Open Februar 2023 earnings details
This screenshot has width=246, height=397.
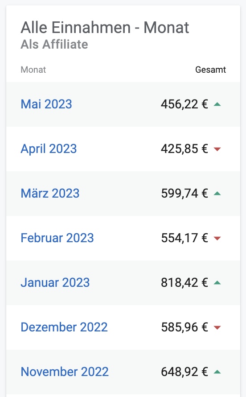coord(57,238)
